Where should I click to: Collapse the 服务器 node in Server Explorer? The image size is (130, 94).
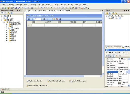(2, 16)
